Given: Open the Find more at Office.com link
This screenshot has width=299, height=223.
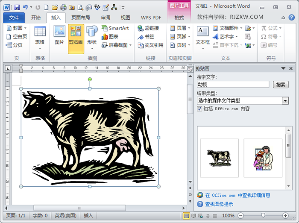Looking at the screenshot, I should pos(237,195).
